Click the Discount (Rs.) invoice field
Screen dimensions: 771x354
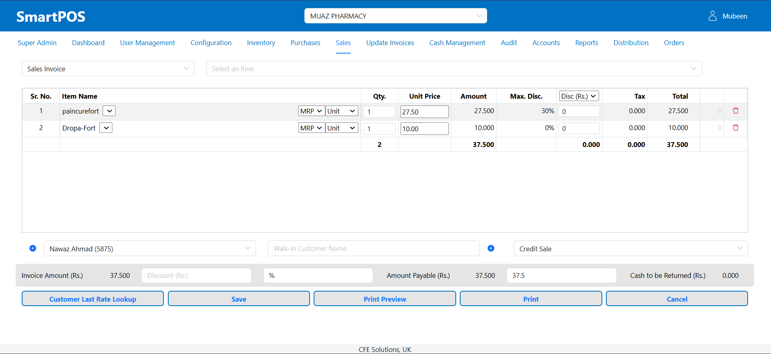click(x=196, y=275)
